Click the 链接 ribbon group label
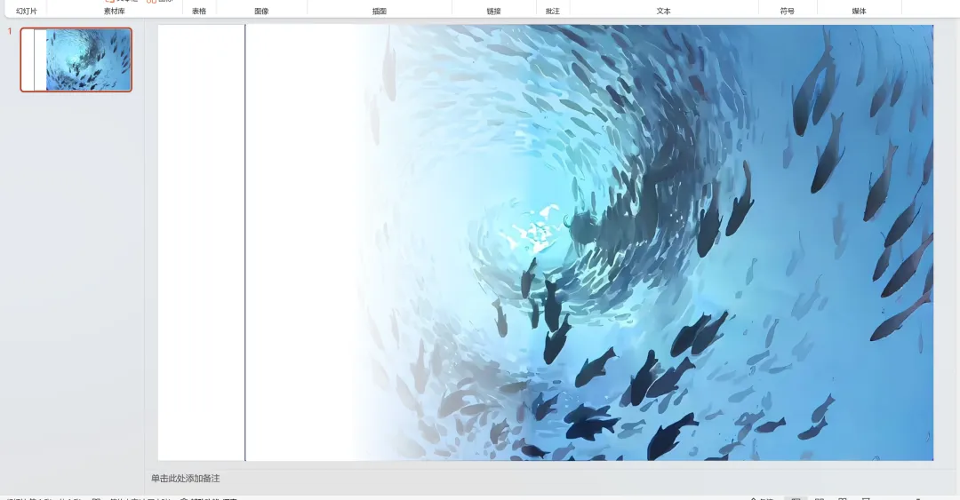 493,11
